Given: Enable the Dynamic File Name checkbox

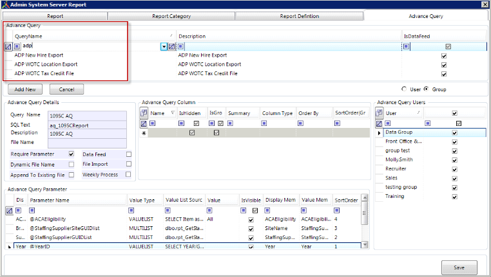Looking at the screenshot, I should [x=71, y=165].
